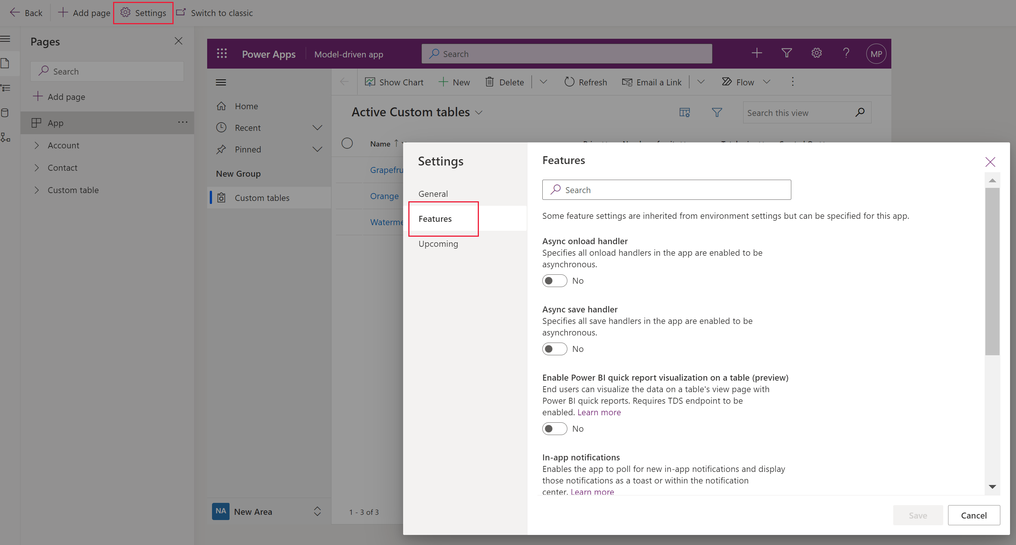Expand the Recent navigation section
1016x545 pixels.
click(x=317, y=127)
